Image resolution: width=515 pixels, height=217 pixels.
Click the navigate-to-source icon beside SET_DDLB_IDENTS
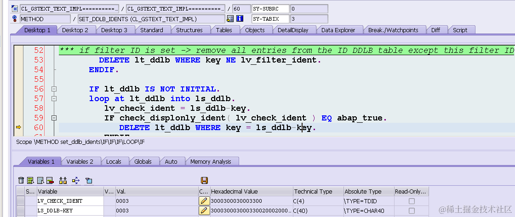point(230,19)
